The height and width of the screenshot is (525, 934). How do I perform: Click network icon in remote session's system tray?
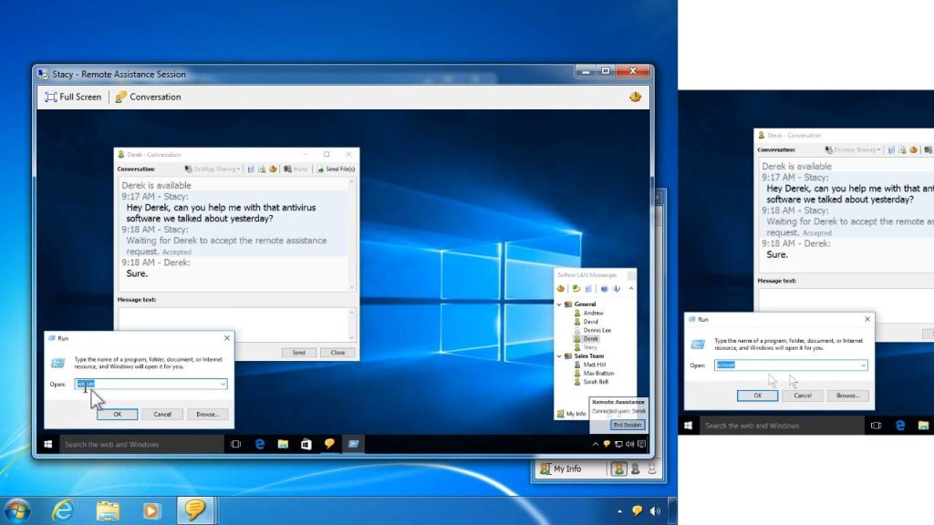point(618,444)
